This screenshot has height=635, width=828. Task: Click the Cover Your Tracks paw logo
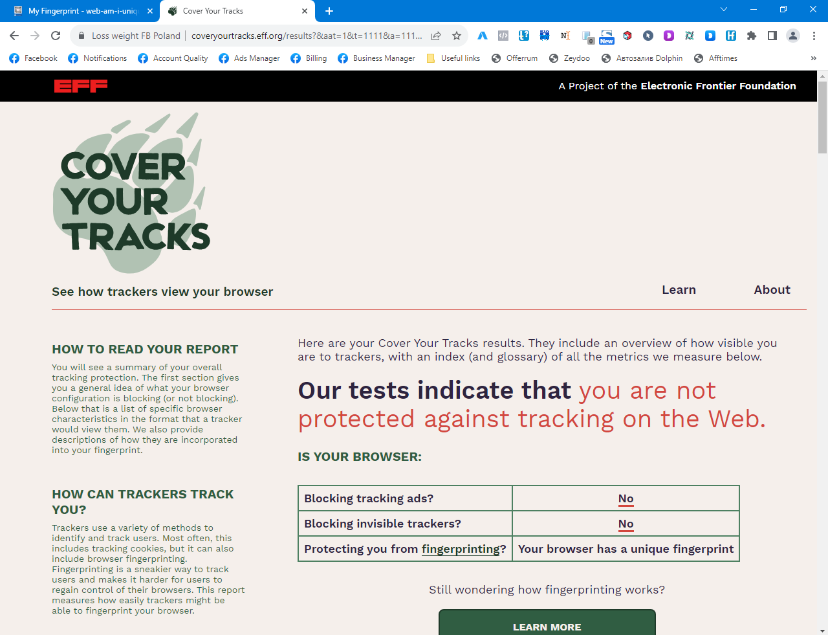[132, 194]
